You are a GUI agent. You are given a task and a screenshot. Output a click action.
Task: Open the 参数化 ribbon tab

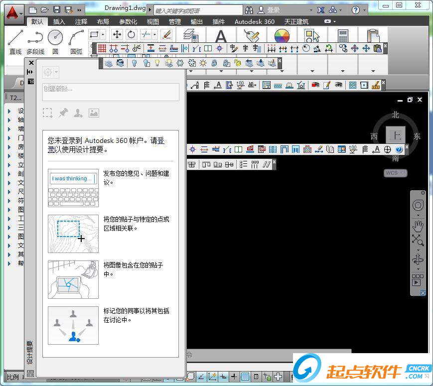(x=128, y=21)
